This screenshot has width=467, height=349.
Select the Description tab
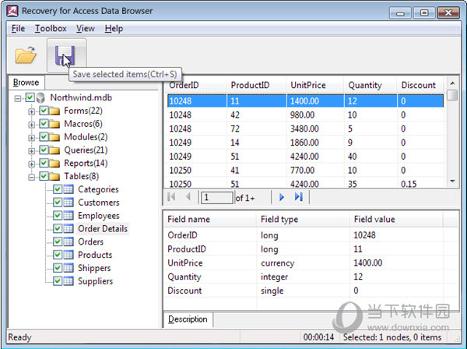[x=188, y=319]
